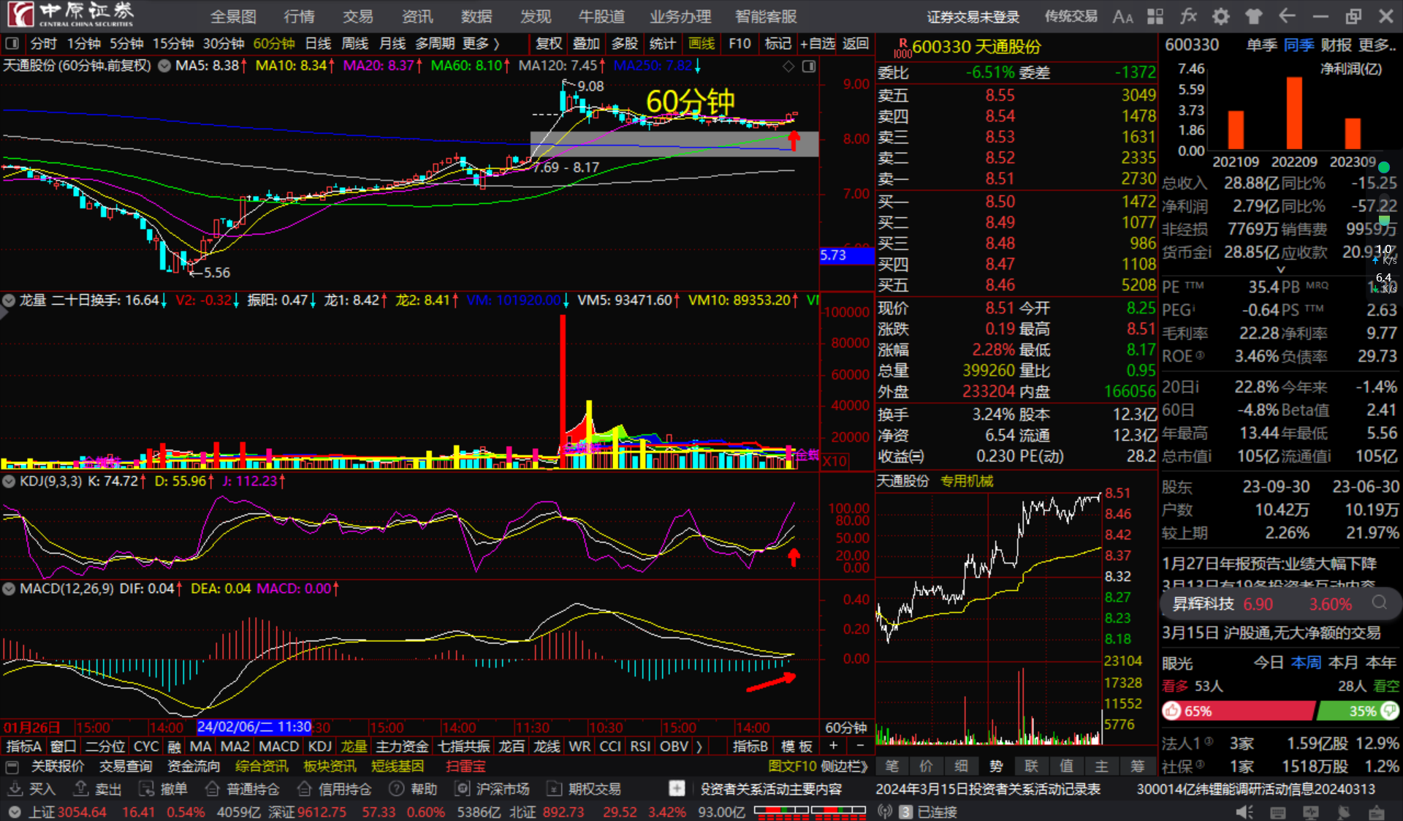Click the minus to remove indicator panel
The height and width of the screenshot is (821, 1403).
860,746
